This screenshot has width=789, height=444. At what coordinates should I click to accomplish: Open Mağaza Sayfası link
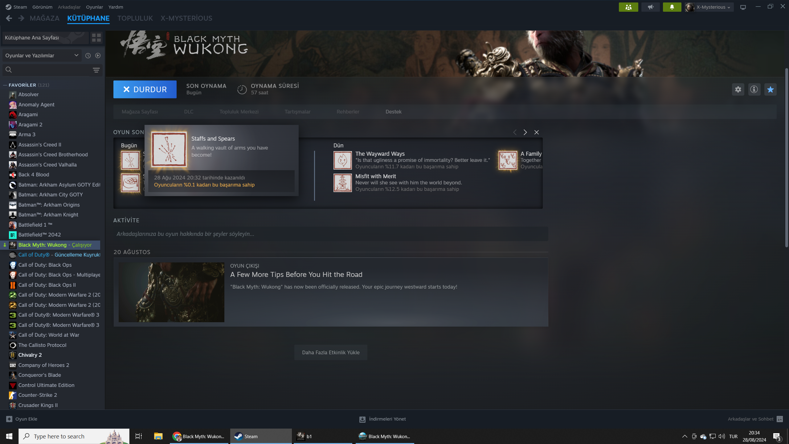pos(140,112)
